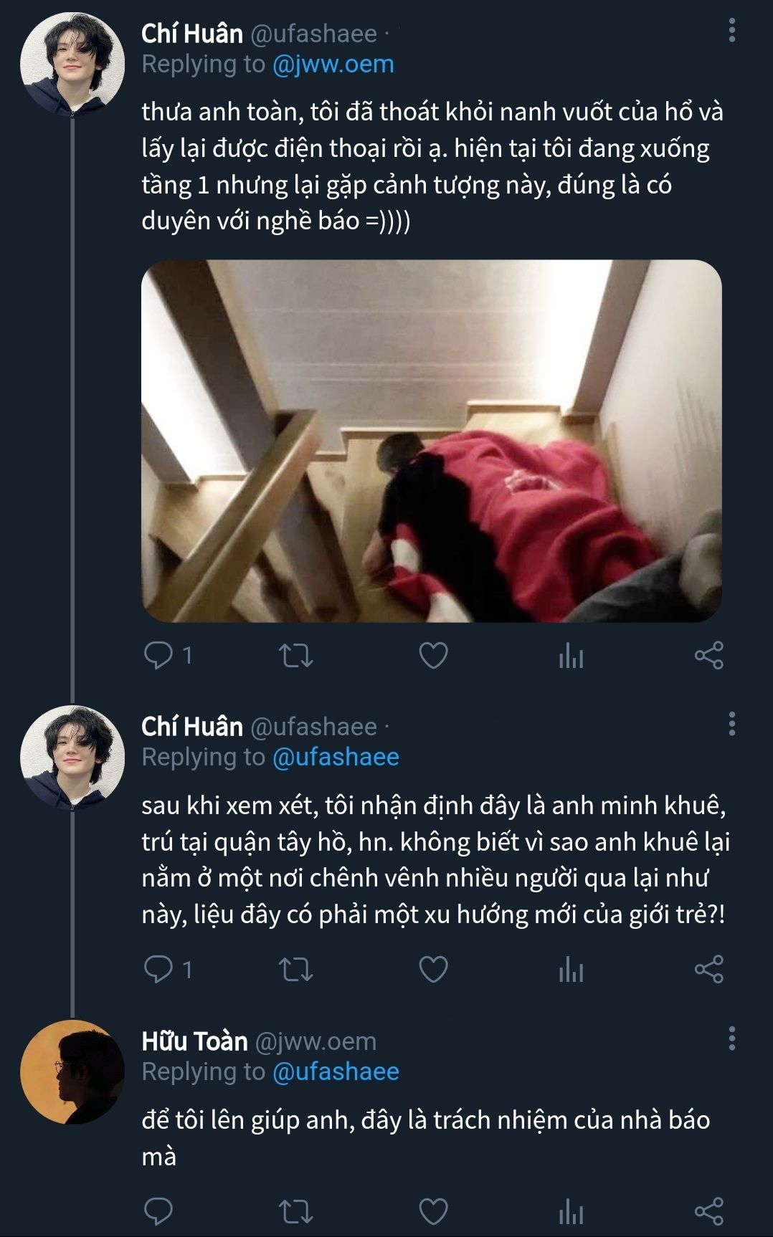773x1237 pixels.
Task: Reply to the second Chí Huân tweet
Action: tap(158, 969)
